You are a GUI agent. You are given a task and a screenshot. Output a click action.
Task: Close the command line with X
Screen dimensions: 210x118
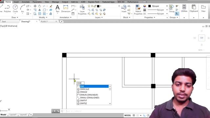54,111
